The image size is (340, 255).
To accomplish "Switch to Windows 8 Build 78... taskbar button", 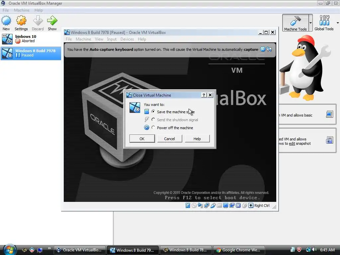I will (x=186, y=250).
